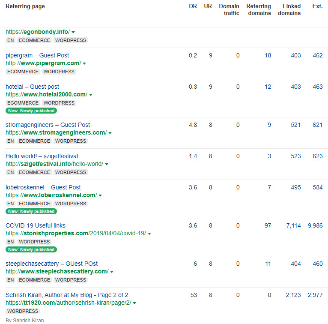The height and width of the screenshot is (324, 328).
Task: Click the Referring page column header
Action: 25,6
